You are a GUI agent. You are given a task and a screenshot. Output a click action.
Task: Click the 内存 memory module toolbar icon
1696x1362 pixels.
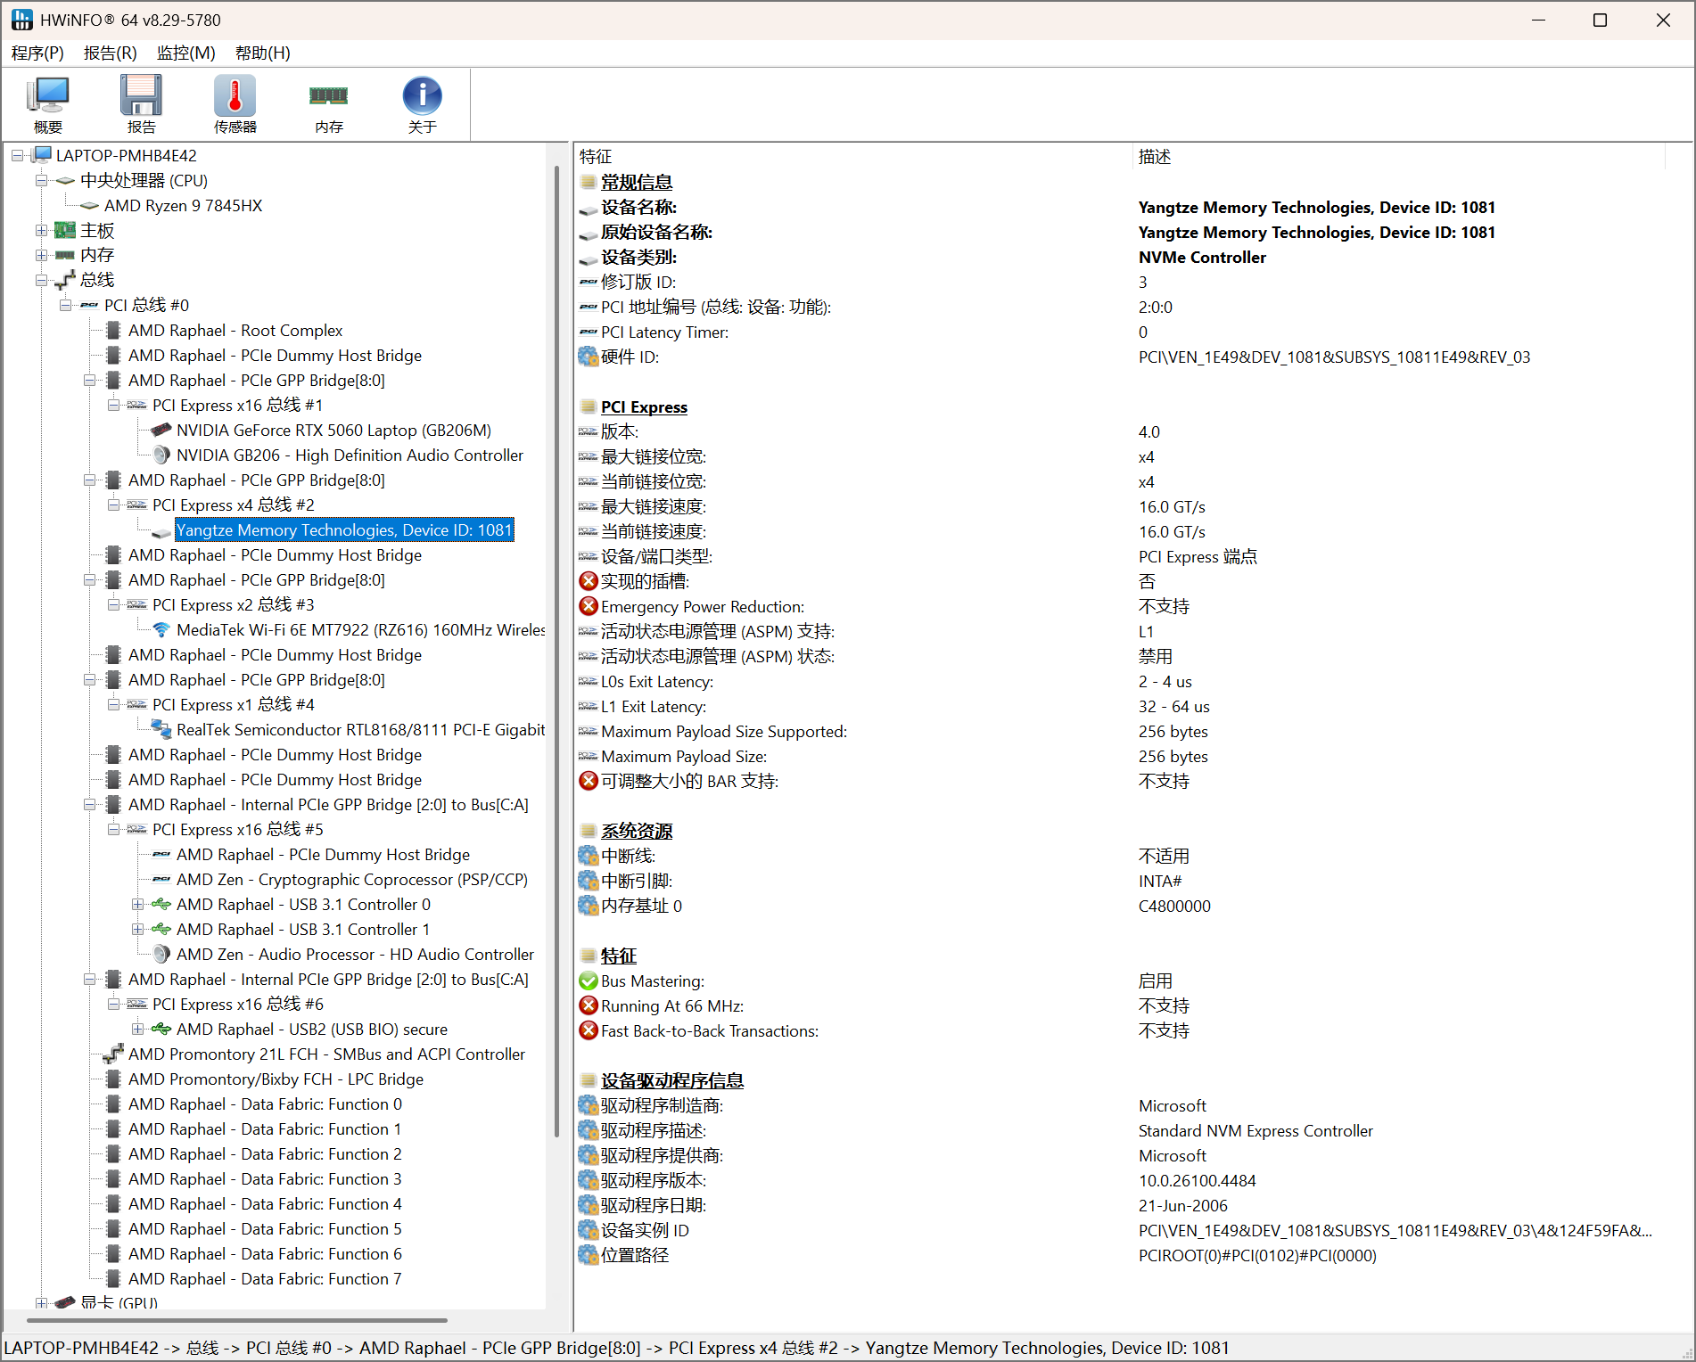point(328,104)
